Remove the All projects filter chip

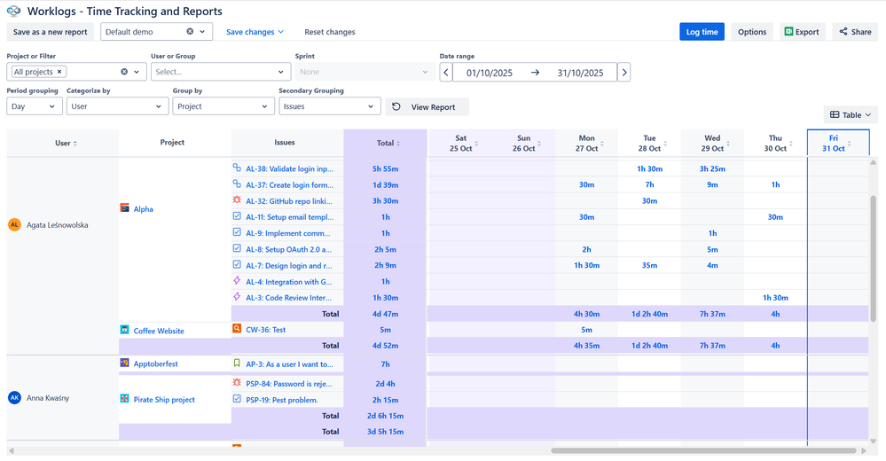[x=59, y=72]
